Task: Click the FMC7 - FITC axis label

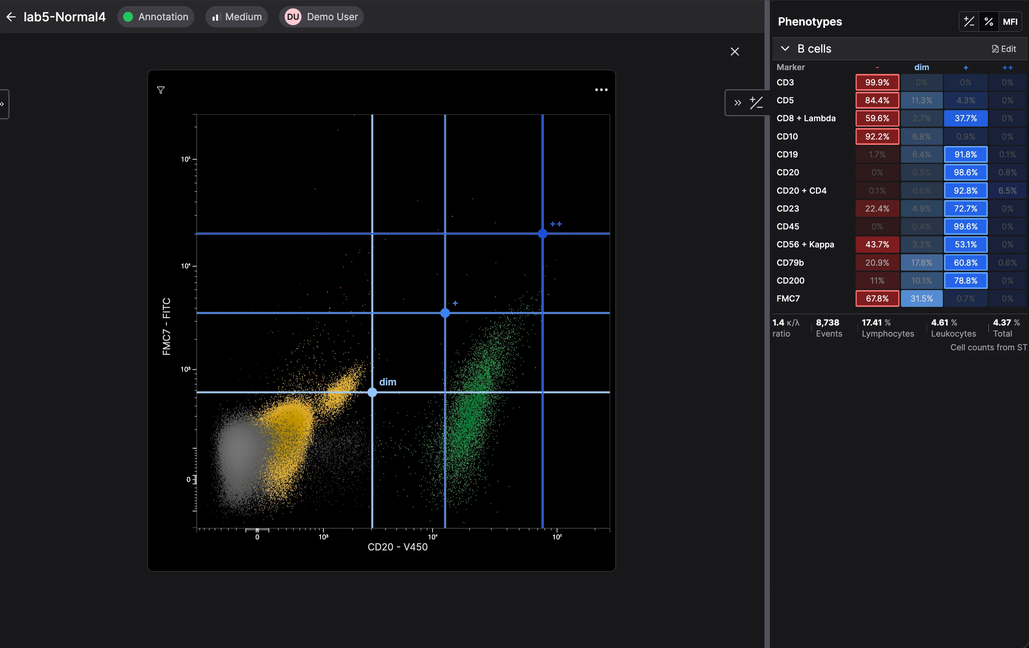Action: pyautogui.click(x=166, y=327)
